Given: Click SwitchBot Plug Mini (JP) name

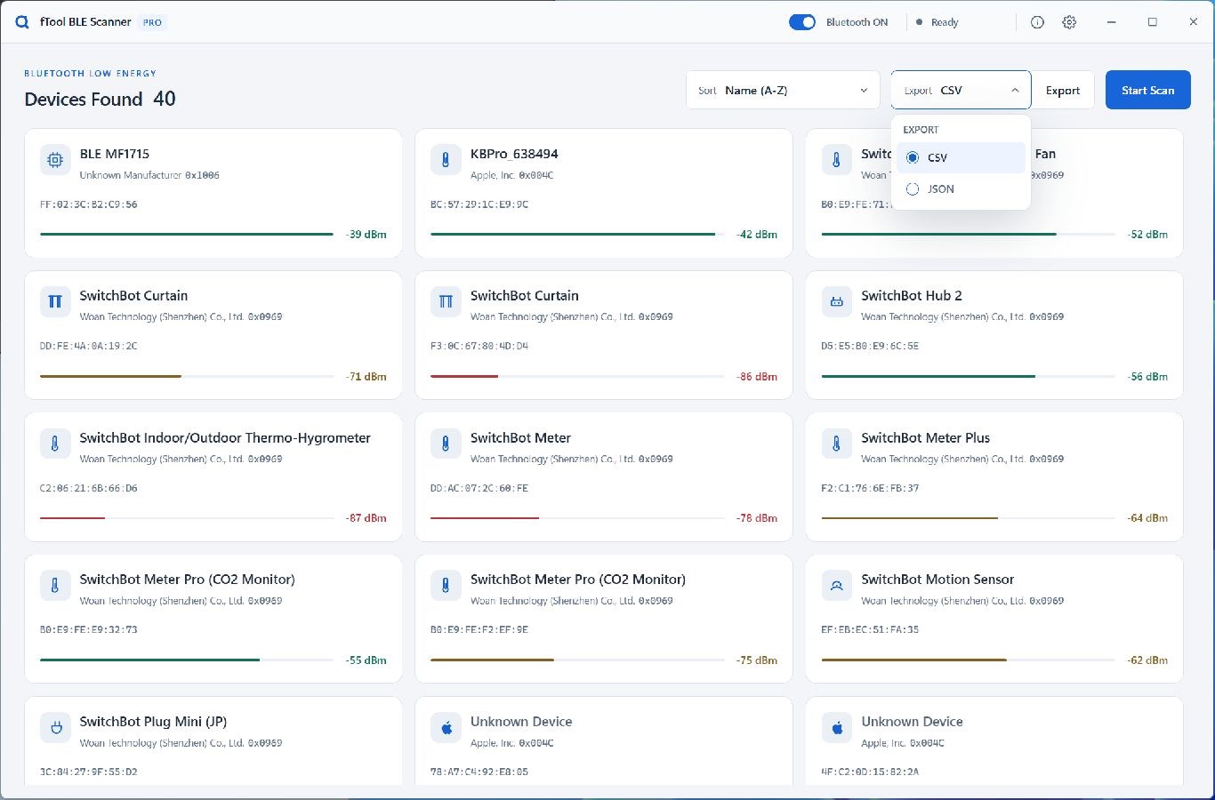Looking at the screenshot, I should 153,722.
